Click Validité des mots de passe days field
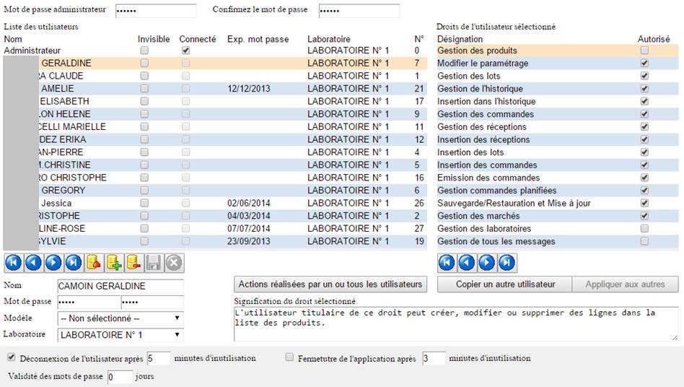 coord(120,377)
